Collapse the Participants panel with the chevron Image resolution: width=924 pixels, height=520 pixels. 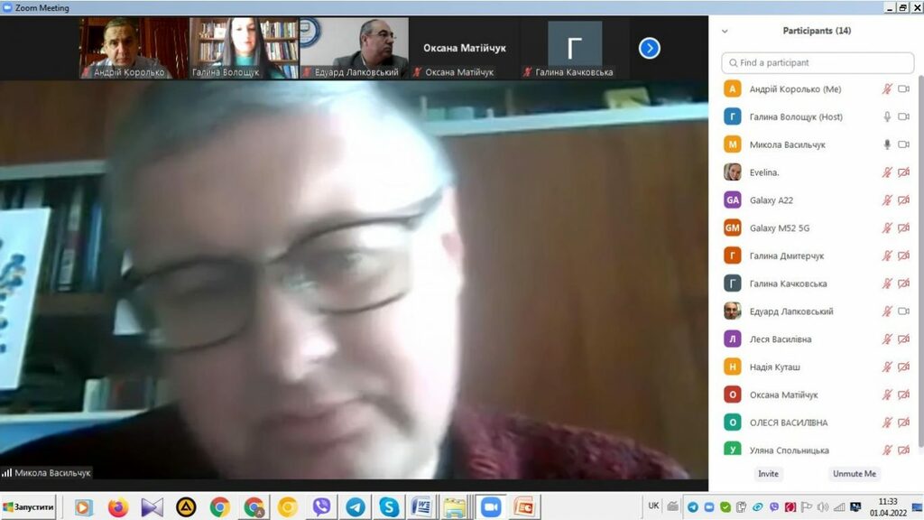pos(725,31)
